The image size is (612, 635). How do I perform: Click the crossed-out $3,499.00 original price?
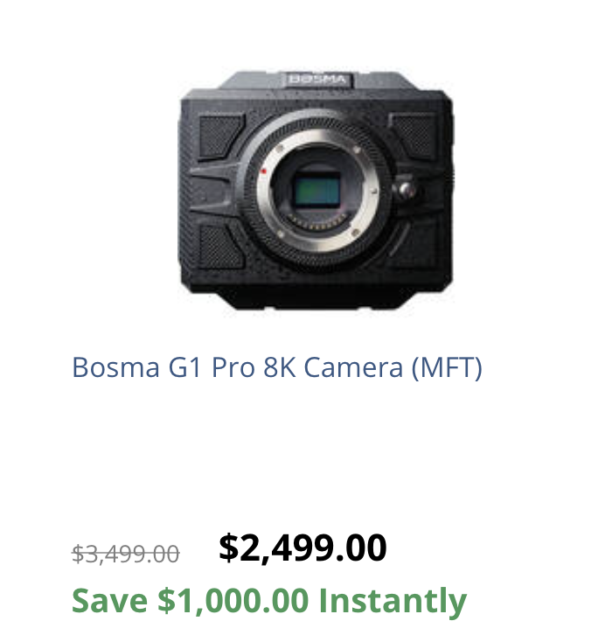[126, 554]
